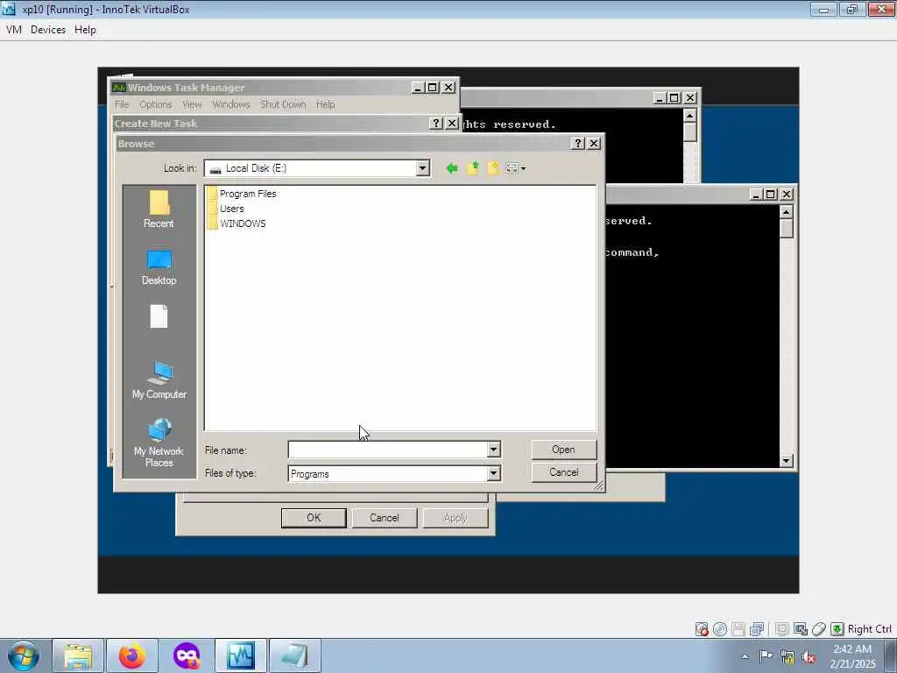The height and width of the screenshot is (673, 897).
Task: Select the Users folder
Action: [226, 209]
